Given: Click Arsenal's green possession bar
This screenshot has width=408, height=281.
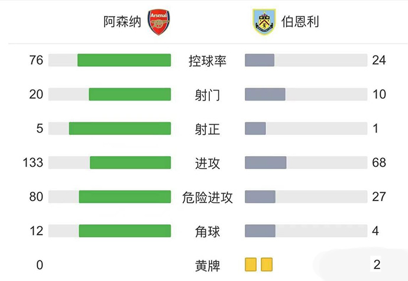Looking at the screenshot, I should click(x=124, y=60).
